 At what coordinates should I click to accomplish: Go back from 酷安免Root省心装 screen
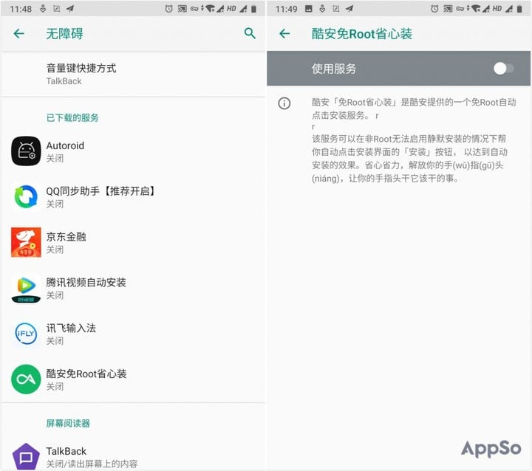click(x=284, y=33)
